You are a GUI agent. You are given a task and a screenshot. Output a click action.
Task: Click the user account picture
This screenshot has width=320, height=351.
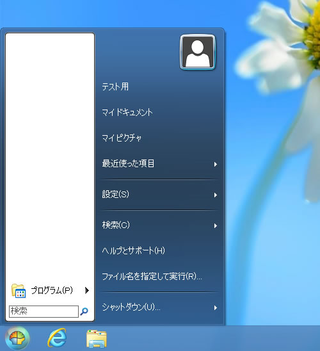pyautogui.click(x=198, y=52)
